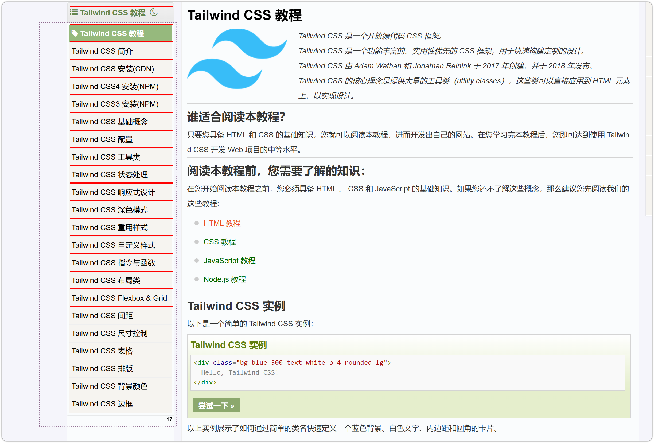
Task: Click the Hello, Tailwind CSS! code text
Action: pyautogui.click(x=240, y=373)
